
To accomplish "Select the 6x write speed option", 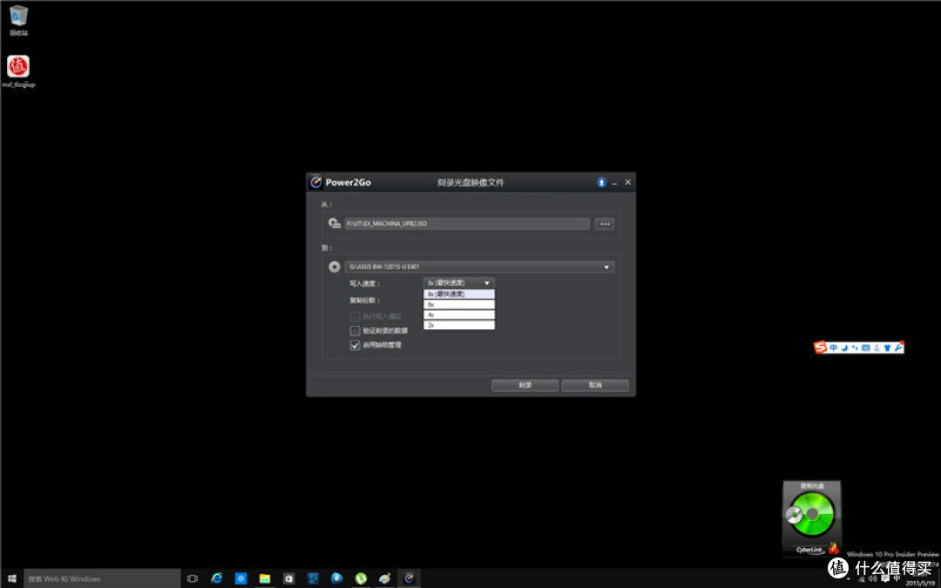I will tap(459, 304).
